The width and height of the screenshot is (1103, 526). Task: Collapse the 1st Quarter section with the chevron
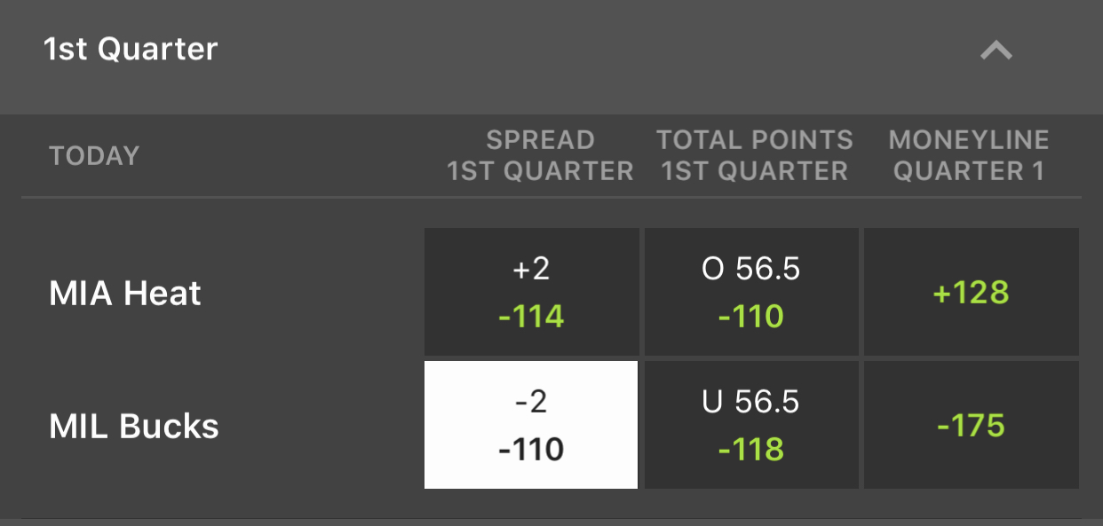pyautogui.click(x=996, y=51)
